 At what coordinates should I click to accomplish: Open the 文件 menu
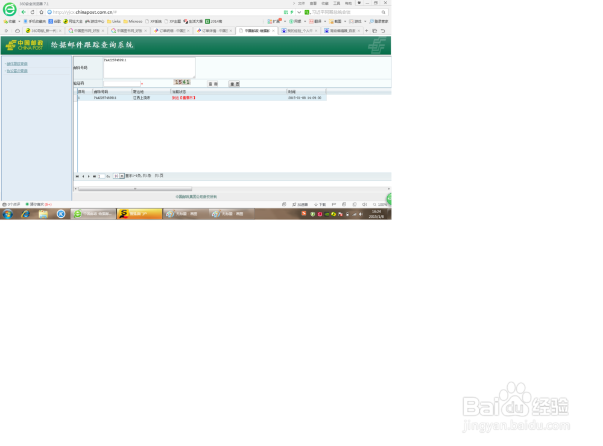[301, 4]
